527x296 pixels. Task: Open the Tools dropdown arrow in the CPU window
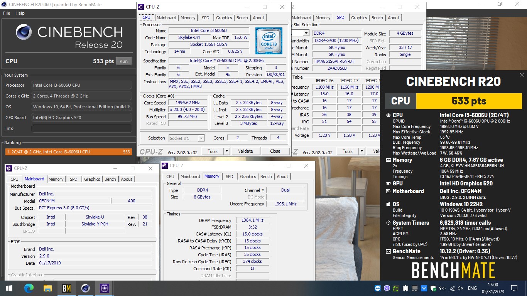[x=226, y=151]
